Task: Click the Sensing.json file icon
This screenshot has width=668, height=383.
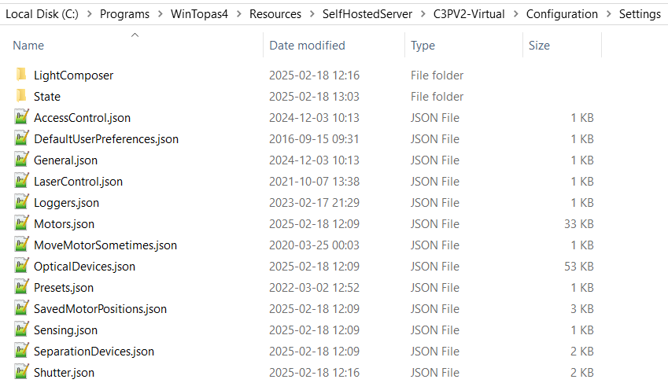Action: (21, 330)
